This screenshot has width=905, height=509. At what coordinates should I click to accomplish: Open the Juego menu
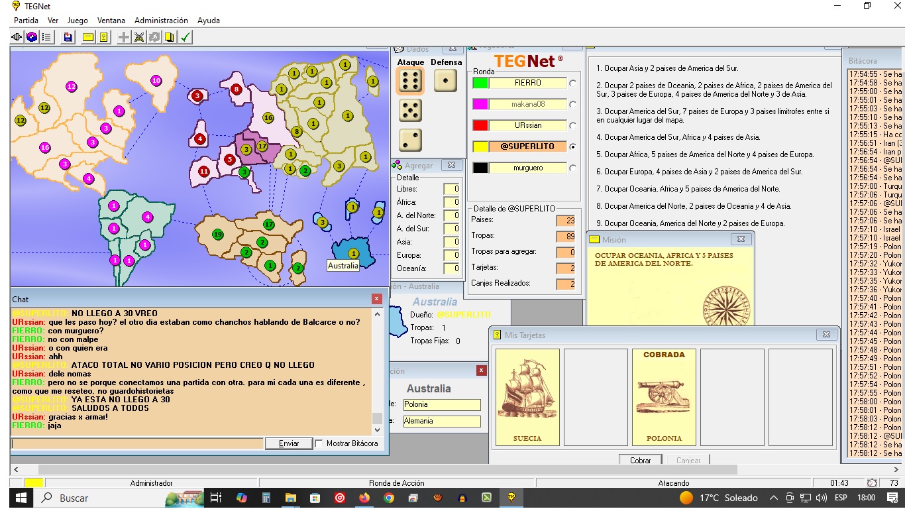78,21
